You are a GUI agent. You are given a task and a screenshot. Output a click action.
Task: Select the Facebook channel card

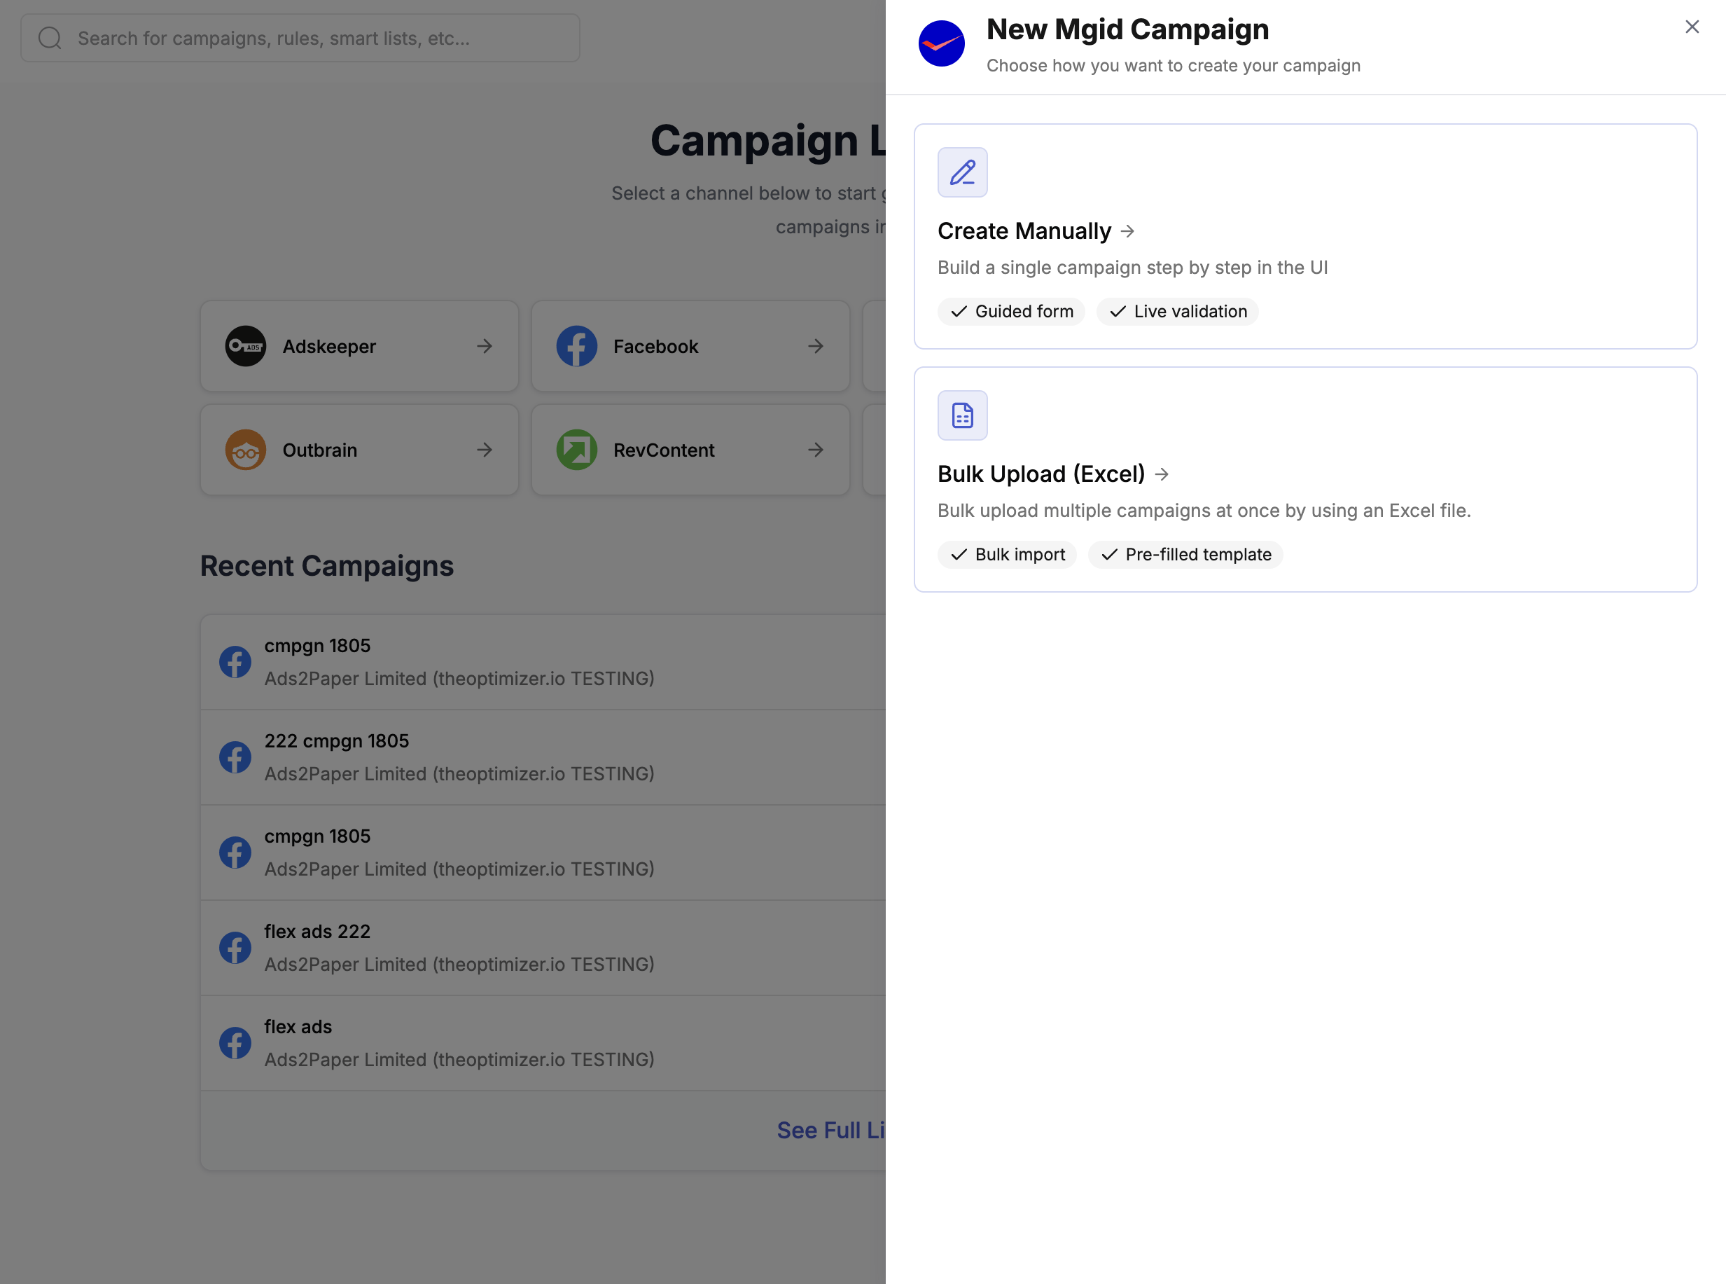(x=690, y=347)
